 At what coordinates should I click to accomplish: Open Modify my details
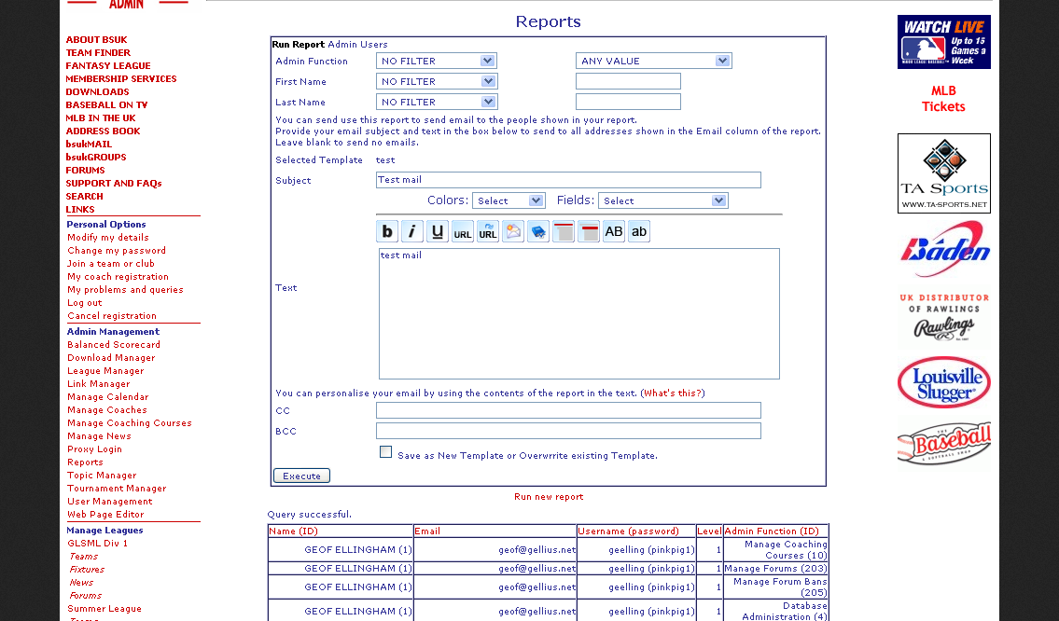[x=108, y=238]
